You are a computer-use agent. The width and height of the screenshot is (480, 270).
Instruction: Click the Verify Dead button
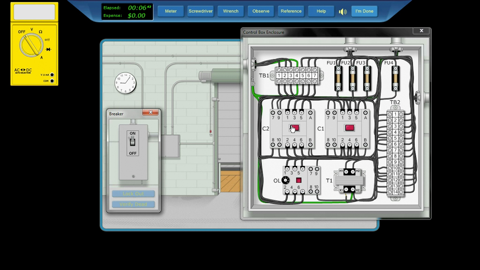133,204
